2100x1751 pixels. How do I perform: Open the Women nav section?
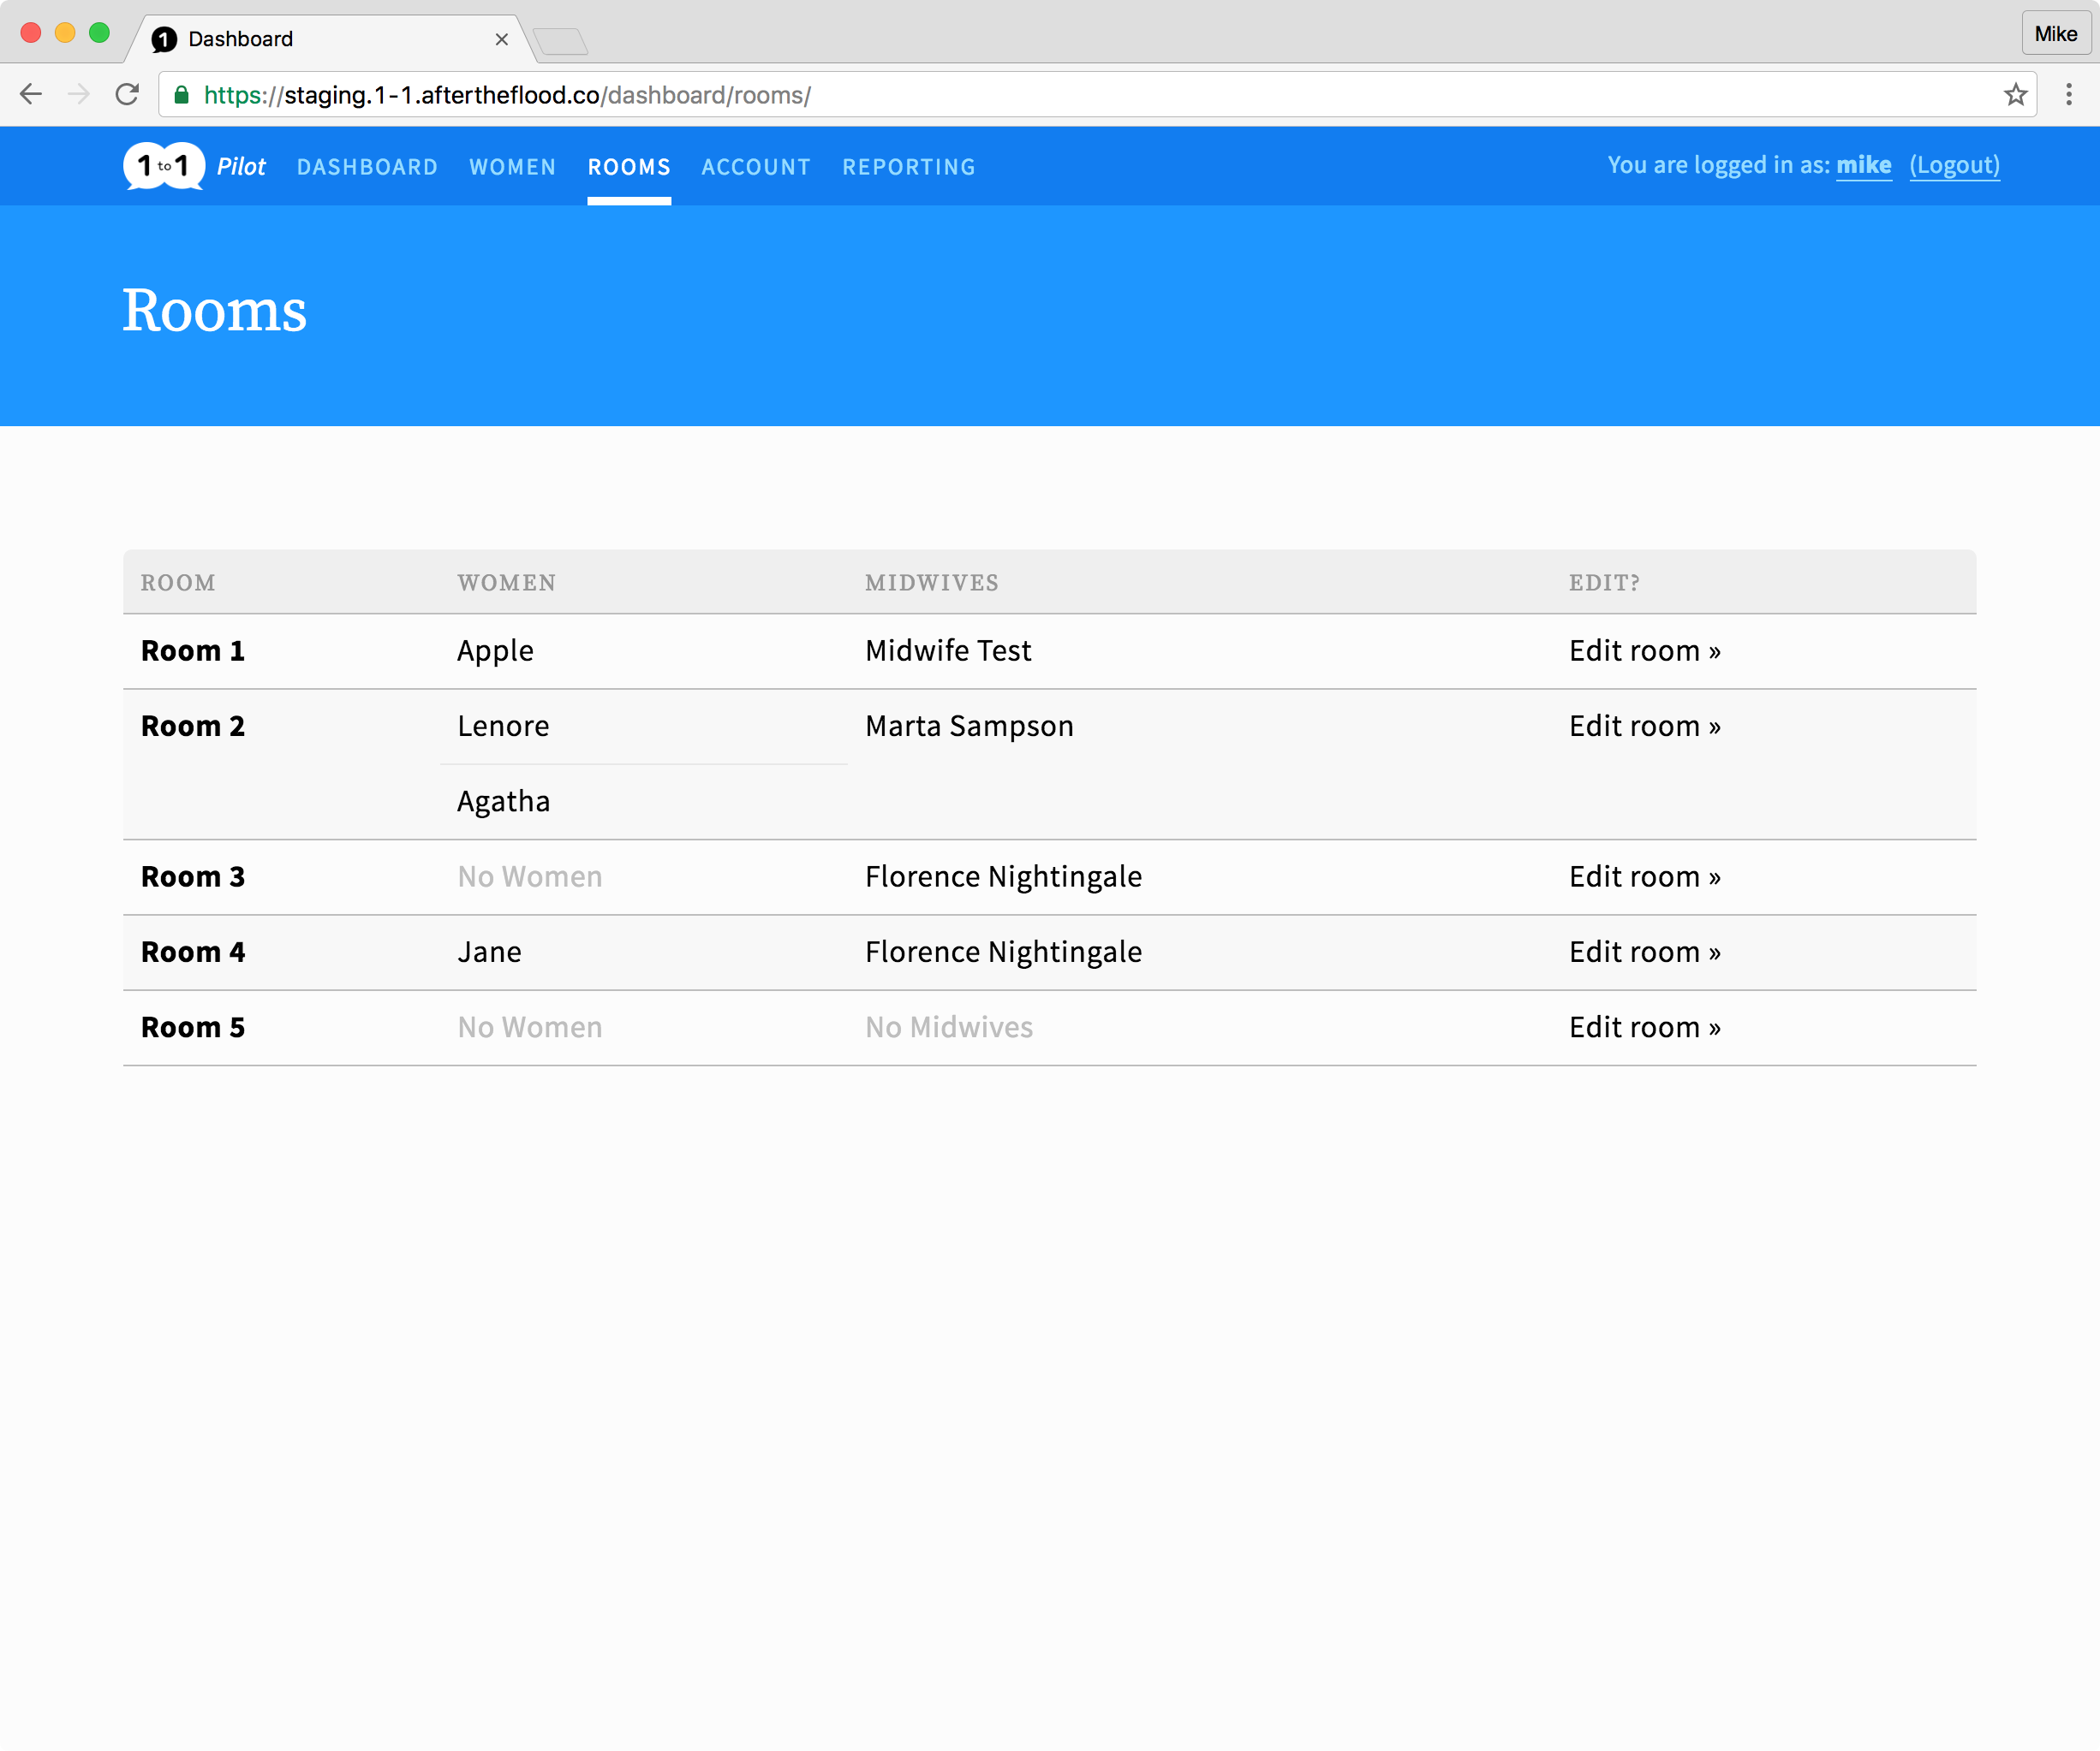coord(512,167)
